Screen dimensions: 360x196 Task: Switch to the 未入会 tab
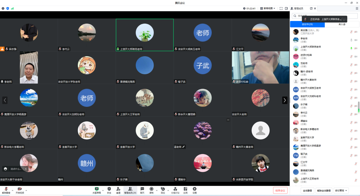click(342, 24)
